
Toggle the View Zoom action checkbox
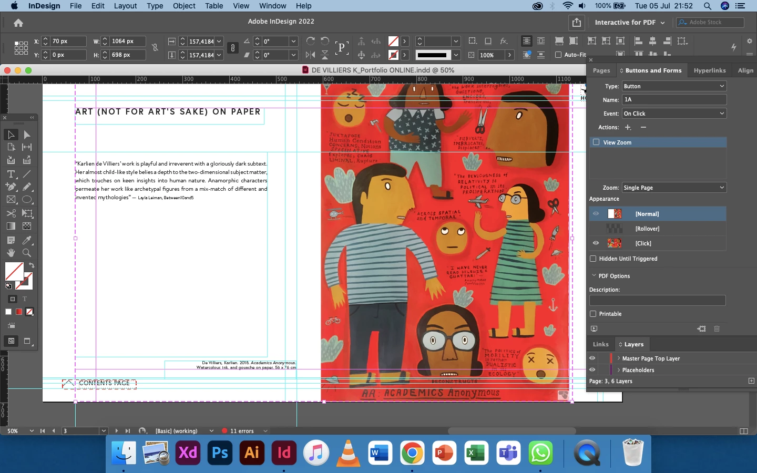(x=596, y=142)
